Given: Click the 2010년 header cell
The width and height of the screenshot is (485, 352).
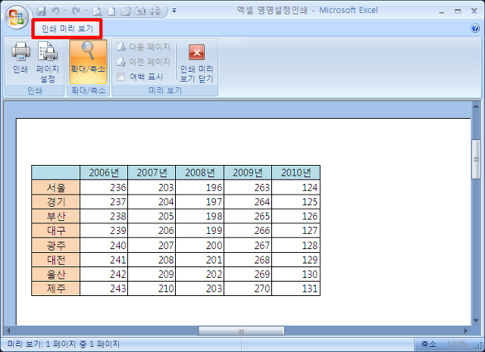Looking at the screenshot, I should [x=296, y=173].
